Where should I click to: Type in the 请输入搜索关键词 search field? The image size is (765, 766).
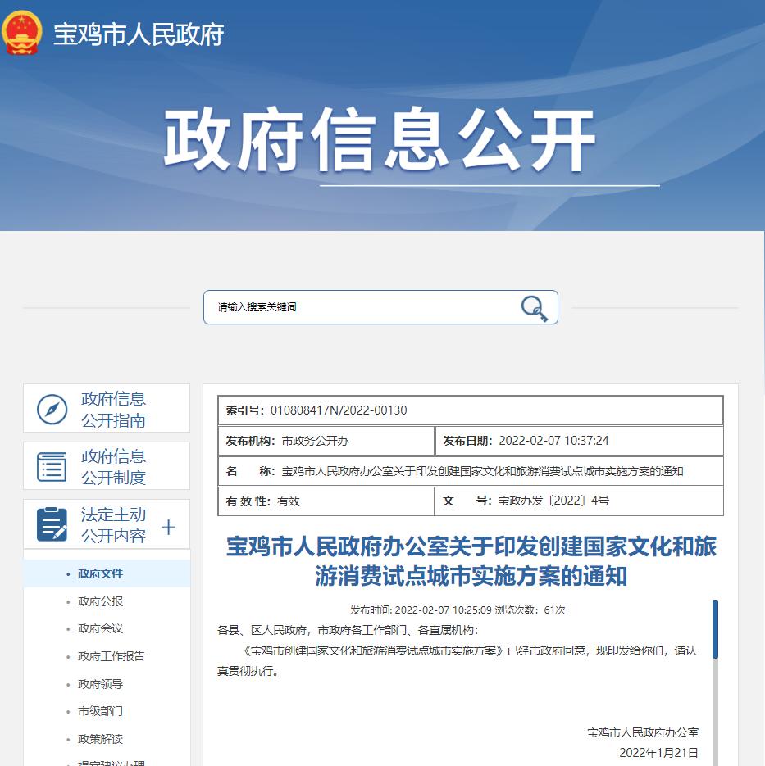point(361,307)
